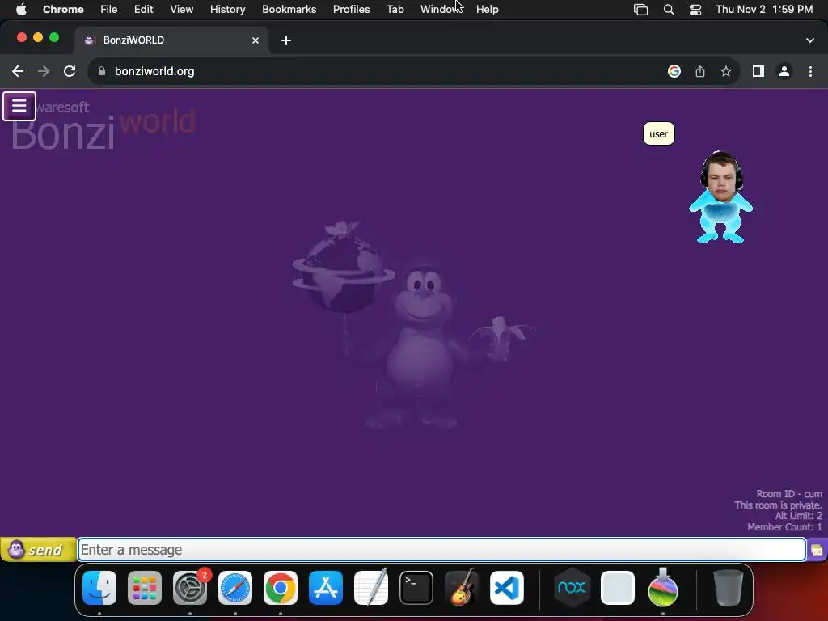Open the Chrome profile button

click(x=784, y=71)
